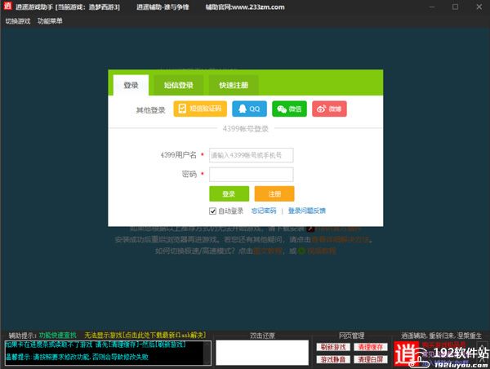The width and height of the screenshot is (490, 369).
Task: Log in via 短信验证码 button
Action: click(200, 109)
